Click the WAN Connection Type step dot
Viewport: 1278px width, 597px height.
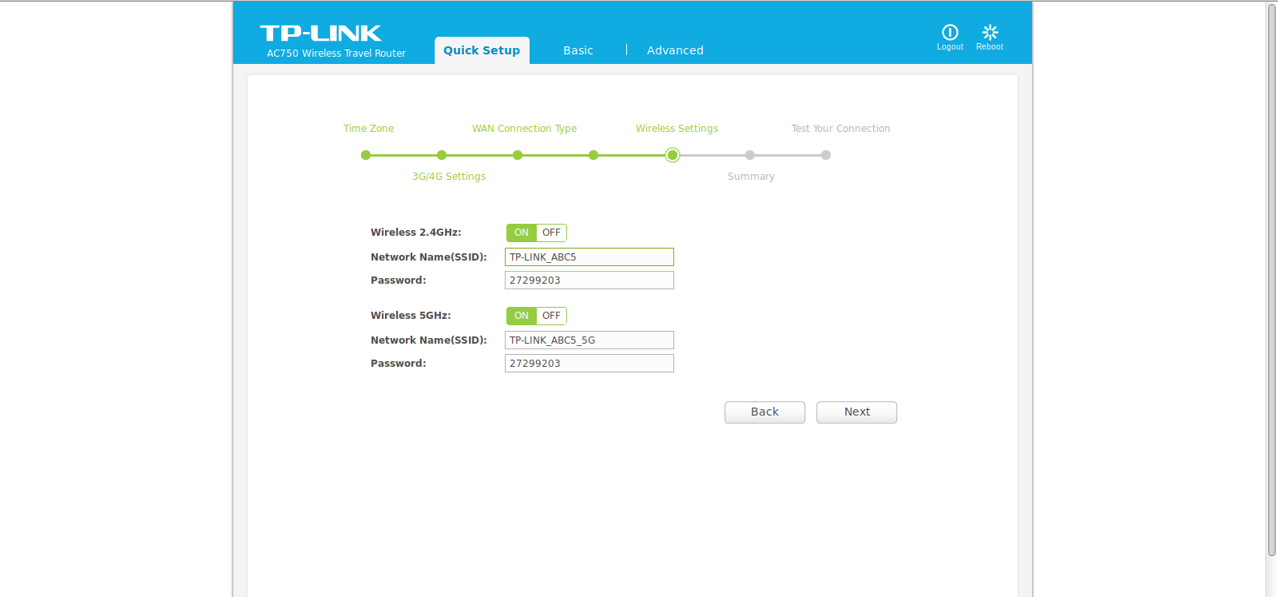pyautogui.click(x=518, y=155)
